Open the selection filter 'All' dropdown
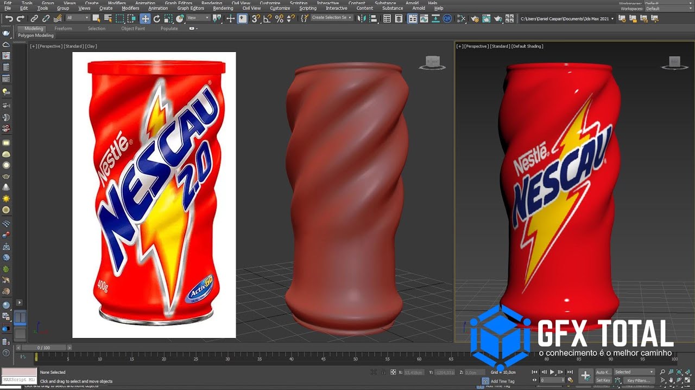The height and width of the screenshot is (390, 695). click(x=78, y=18)
